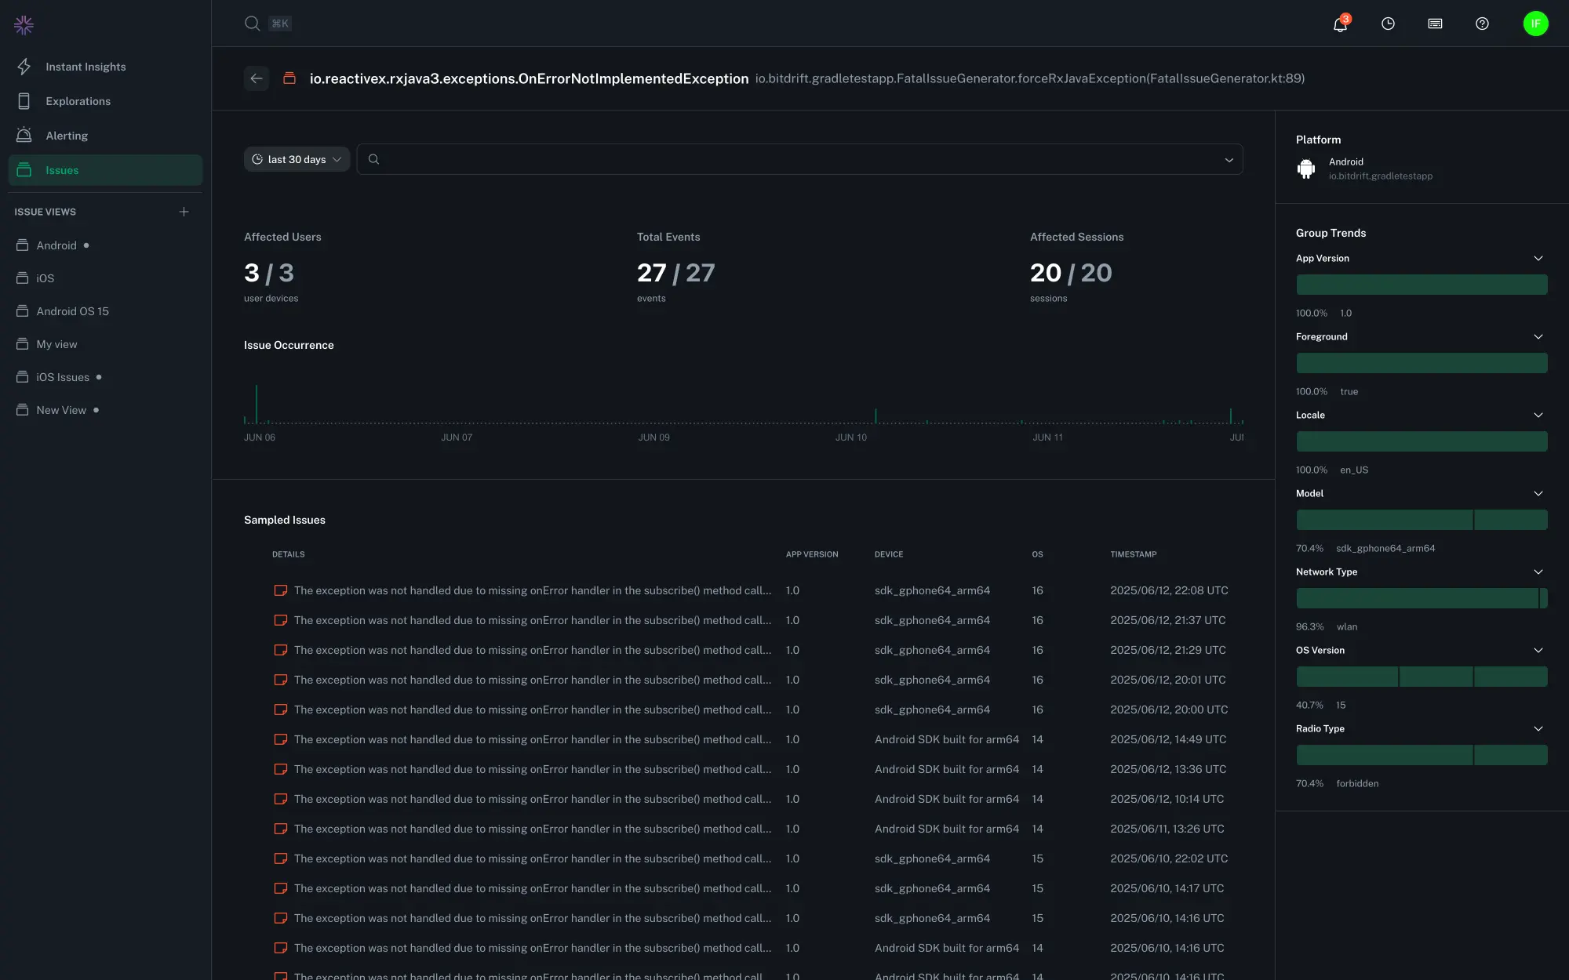Collapse the OS Version trend section
Screen dimensions: 1569x980
(x=1538, y=651)
